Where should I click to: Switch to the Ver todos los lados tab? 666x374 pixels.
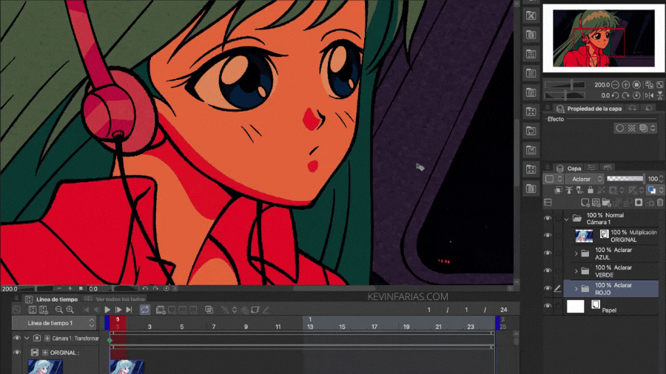(115, 299)
